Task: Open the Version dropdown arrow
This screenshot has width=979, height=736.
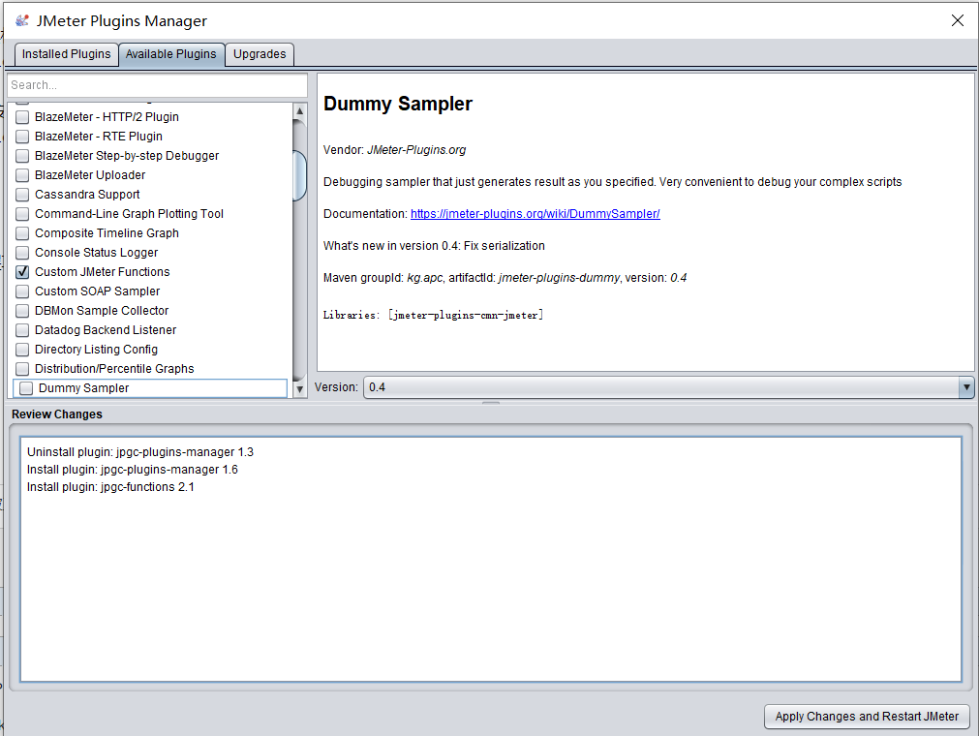Action: (x=965, y=387)
